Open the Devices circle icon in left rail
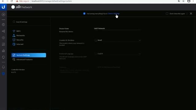 tap(3, 38)
